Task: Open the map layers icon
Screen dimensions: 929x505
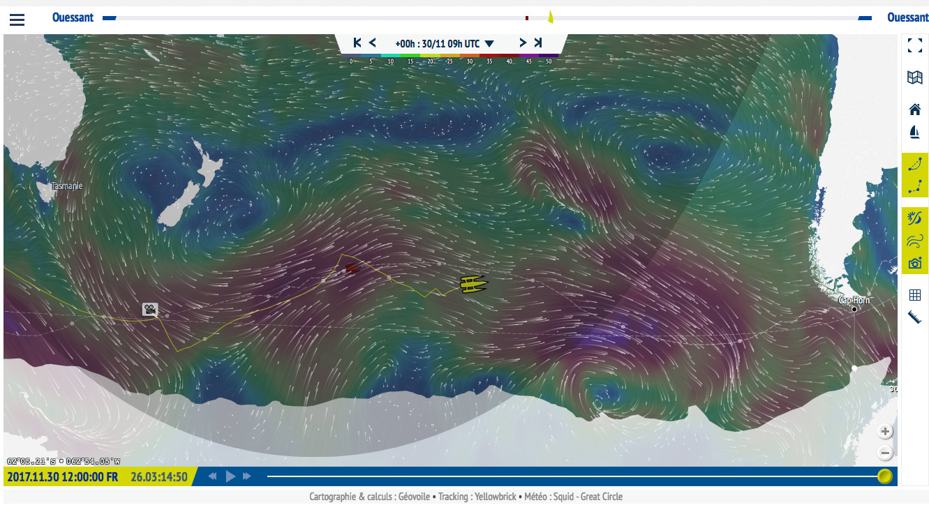Action: click(x=914, y=77)
